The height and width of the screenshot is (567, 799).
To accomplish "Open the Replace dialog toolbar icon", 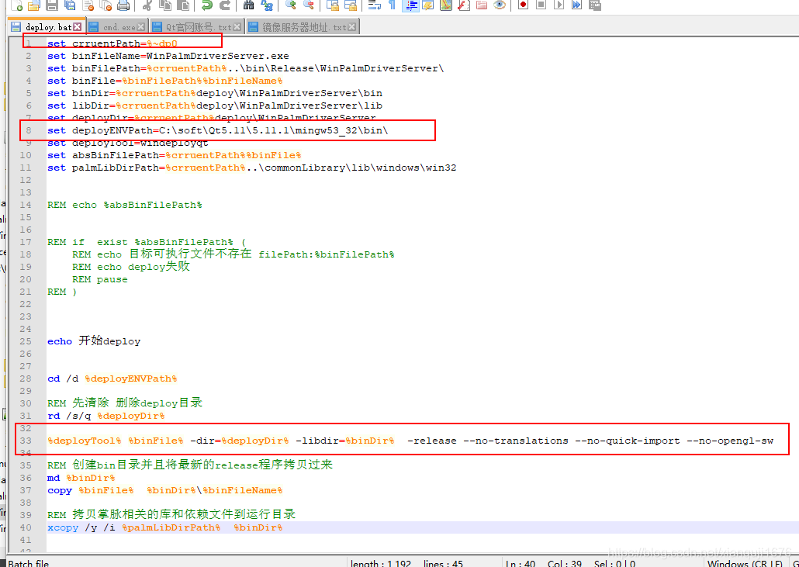I will pos(267,5).
